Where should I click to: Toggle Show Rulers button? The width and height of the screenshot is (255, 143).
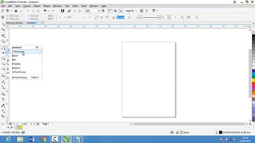coord(110,11)
